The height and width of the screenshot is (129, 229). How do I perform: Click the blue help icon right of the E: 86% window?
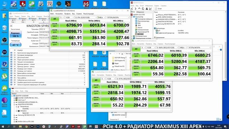coord(221,50)
